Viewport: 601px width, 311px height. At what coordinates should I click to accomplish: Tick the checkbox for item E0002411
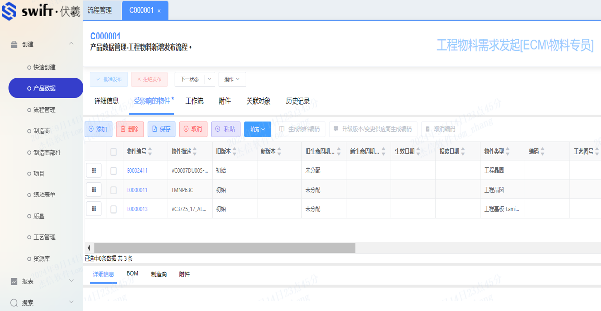click(x=114, y=171)
